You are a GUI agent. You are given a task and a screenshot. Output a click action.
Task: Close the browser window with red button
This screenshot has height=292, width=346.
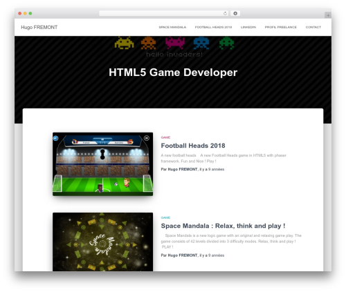pyautogui.click(x=20, y=13)
